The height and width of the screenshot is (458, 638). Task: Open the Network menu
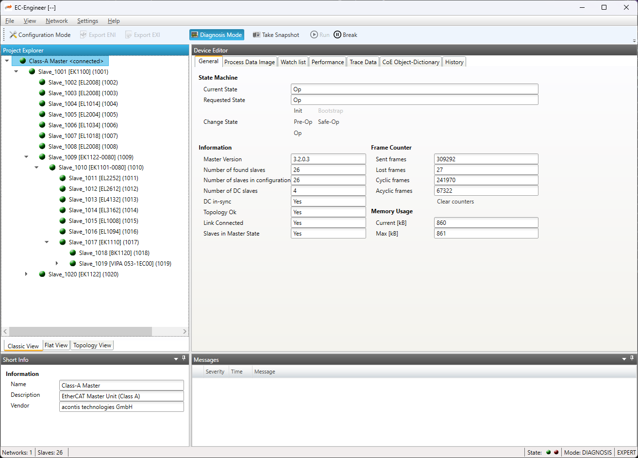57,21
